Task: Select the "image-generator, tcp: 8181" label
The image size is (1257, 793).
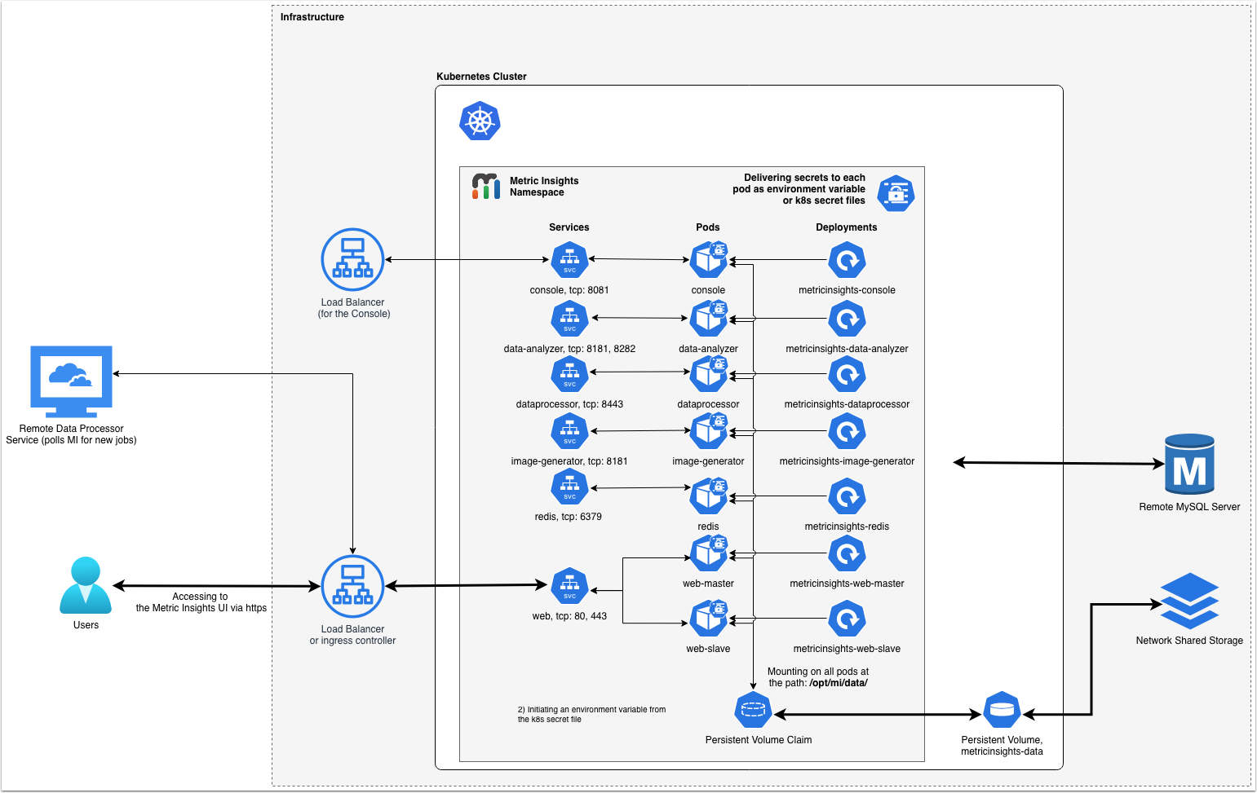Action: coord(569,461)
